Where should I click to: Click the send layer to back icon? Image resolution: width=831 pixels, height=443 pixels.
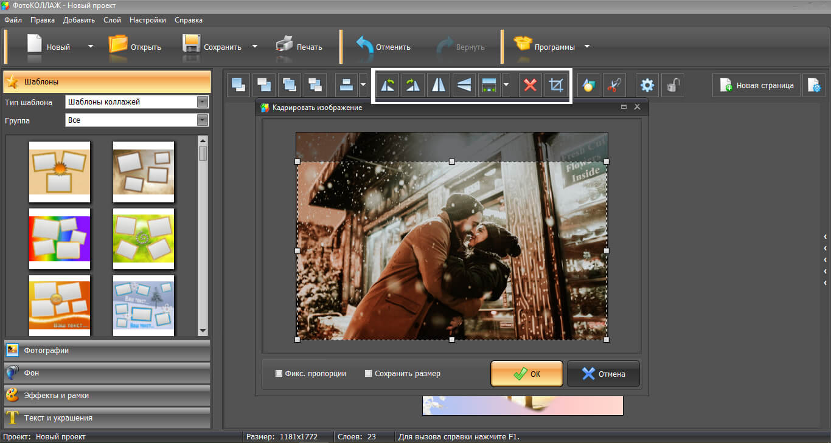(265, 84)
